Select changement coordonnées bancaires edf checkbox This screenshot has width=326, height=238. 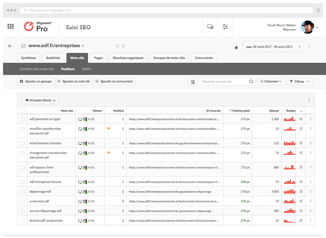coord(23,153)
